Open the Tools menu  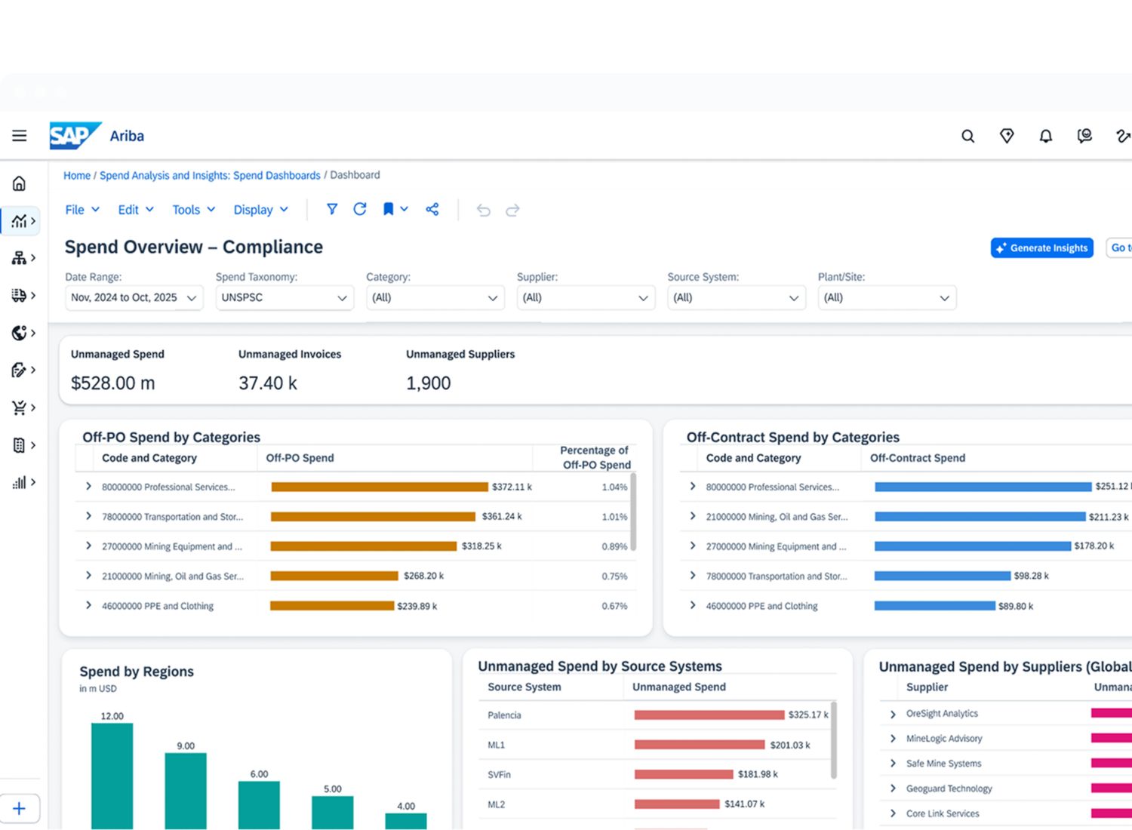[x=193, y=210]
